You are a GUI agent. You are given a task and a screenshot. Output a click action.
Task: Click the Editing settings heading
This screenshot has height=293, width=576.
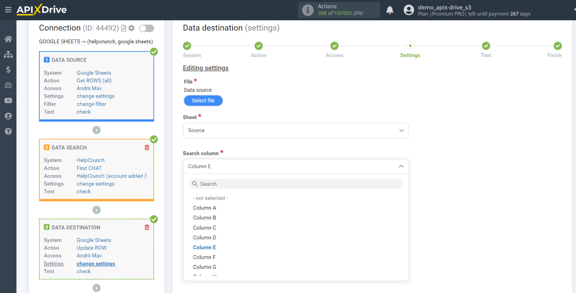coord(206,68)
